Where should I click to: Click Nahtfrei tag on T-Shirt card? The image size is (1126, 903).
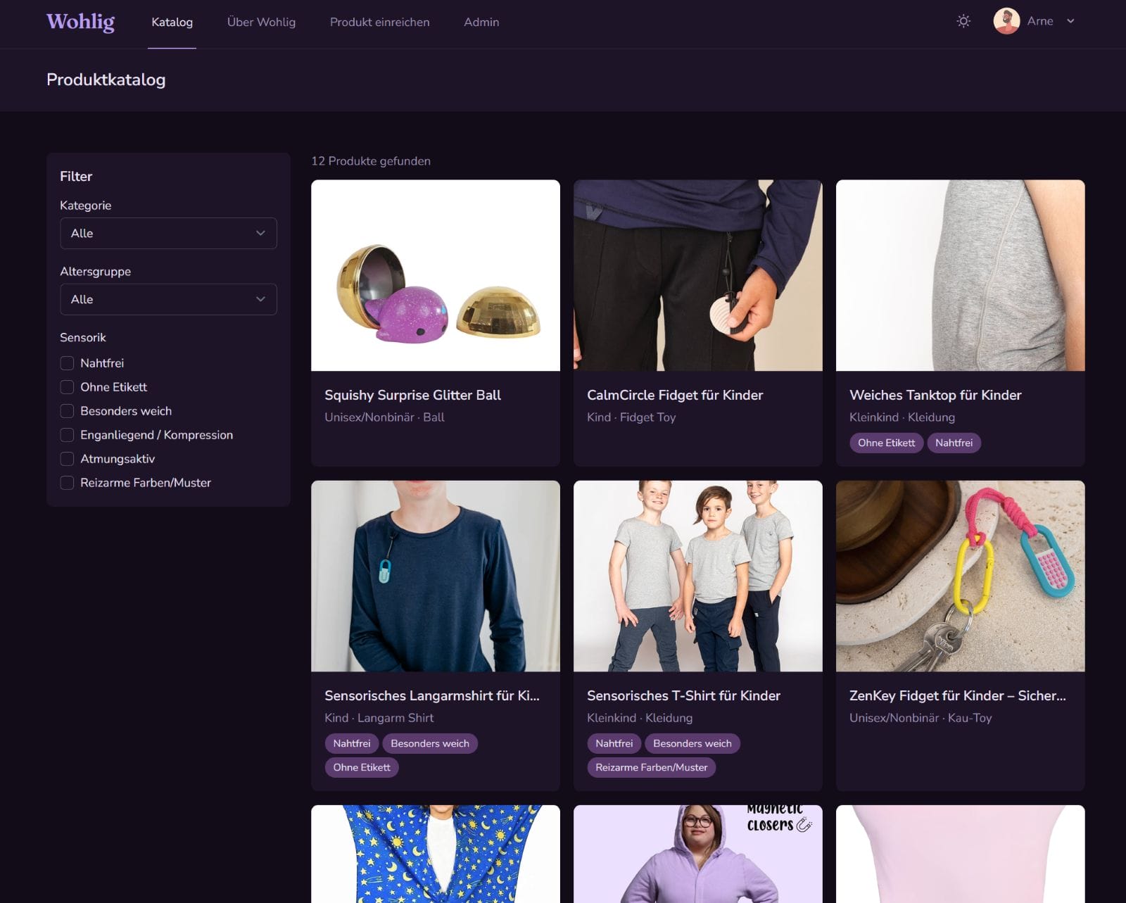pos(614,743)
